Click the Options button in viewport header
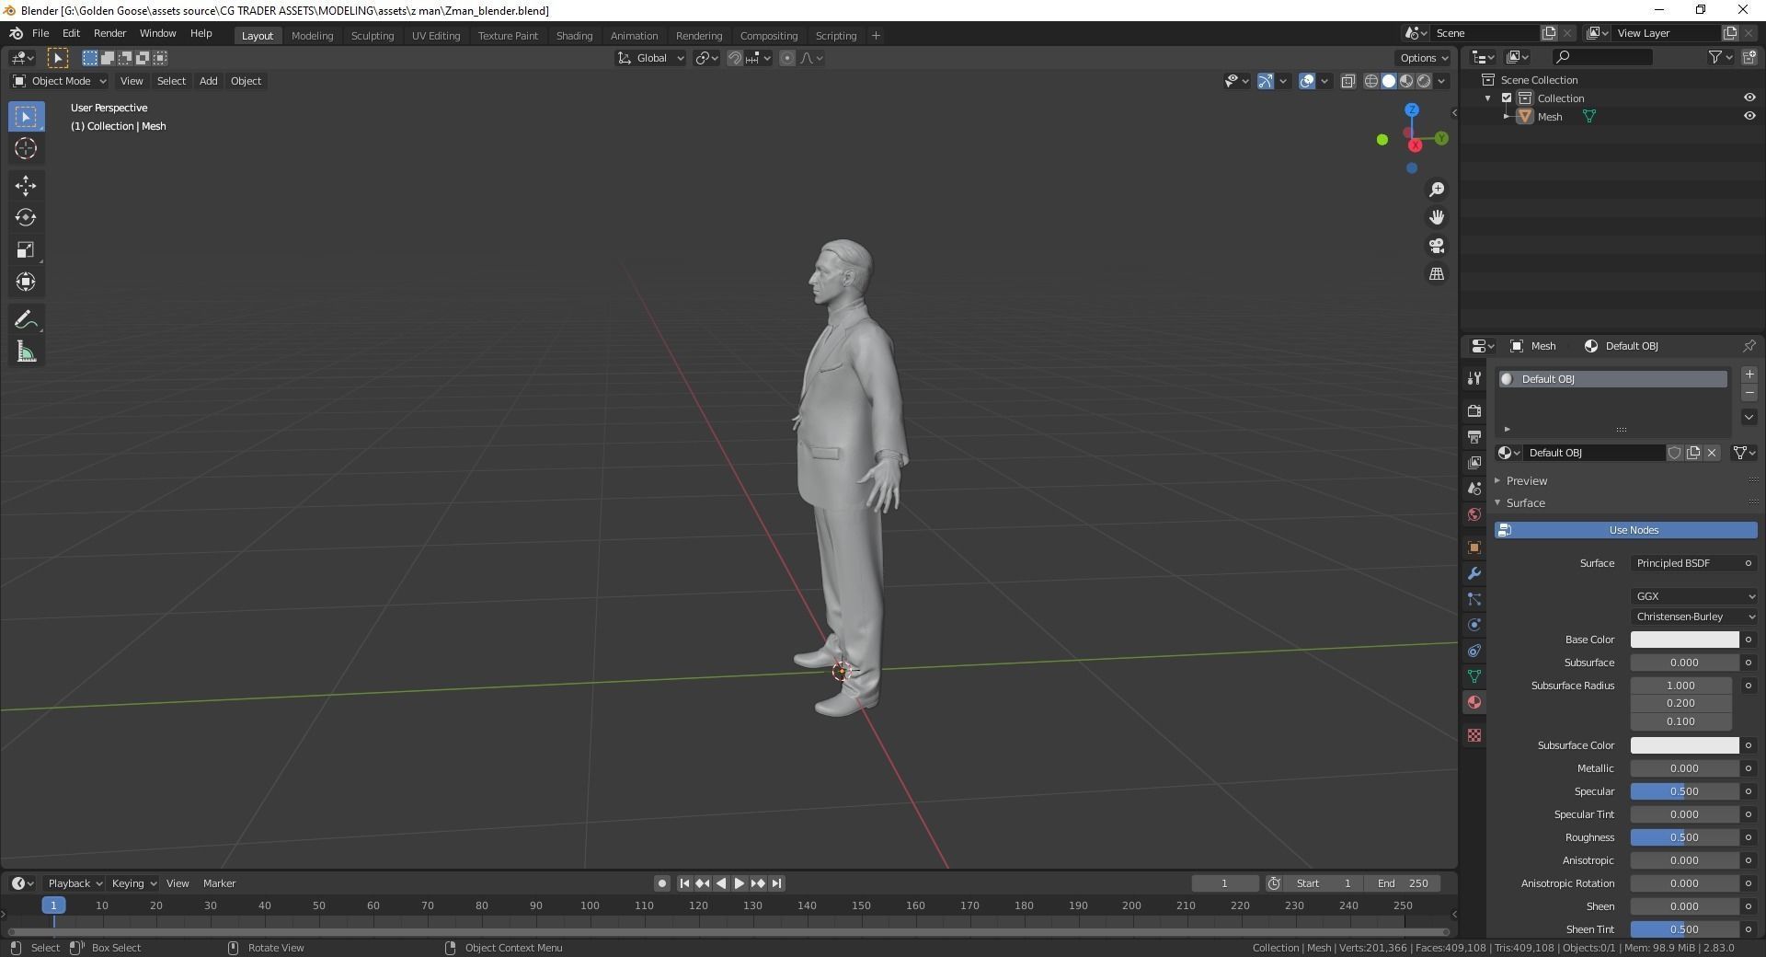Viewport: 1766px width, 957px height. [x=1423, y=58]
